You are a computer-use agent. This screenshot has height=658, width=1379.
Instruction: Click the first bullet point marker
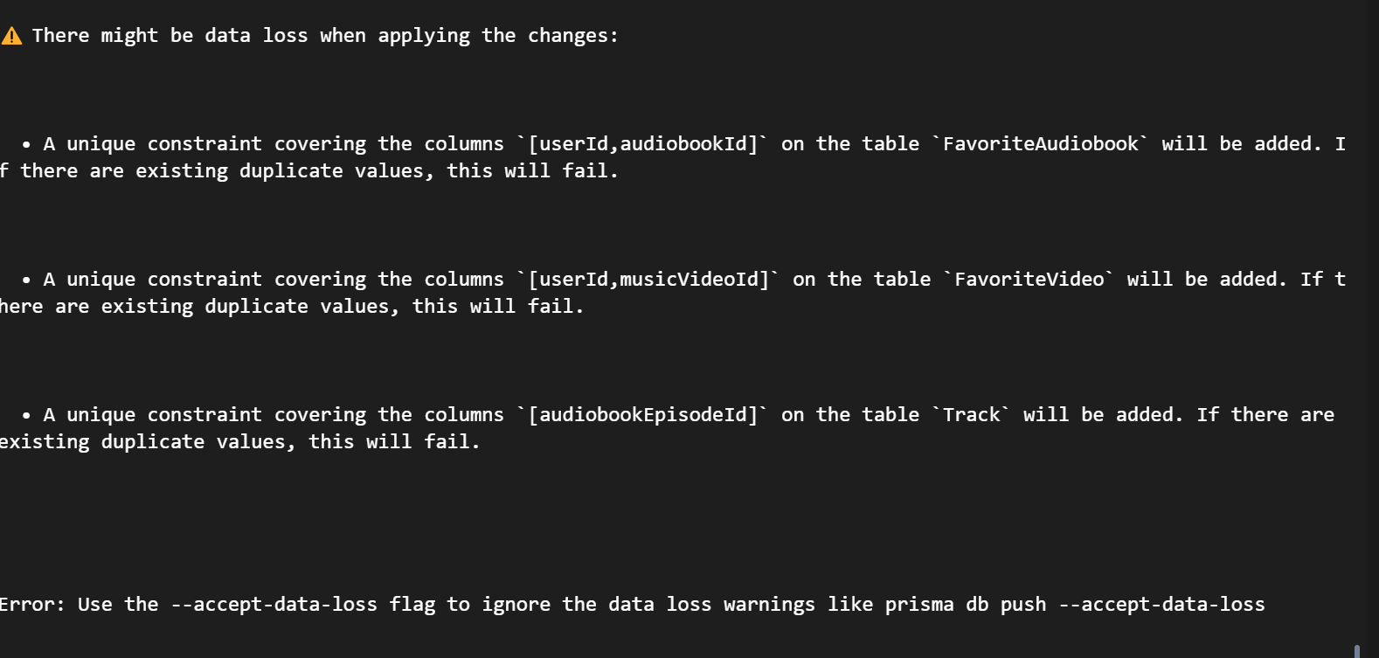(26, 144)
